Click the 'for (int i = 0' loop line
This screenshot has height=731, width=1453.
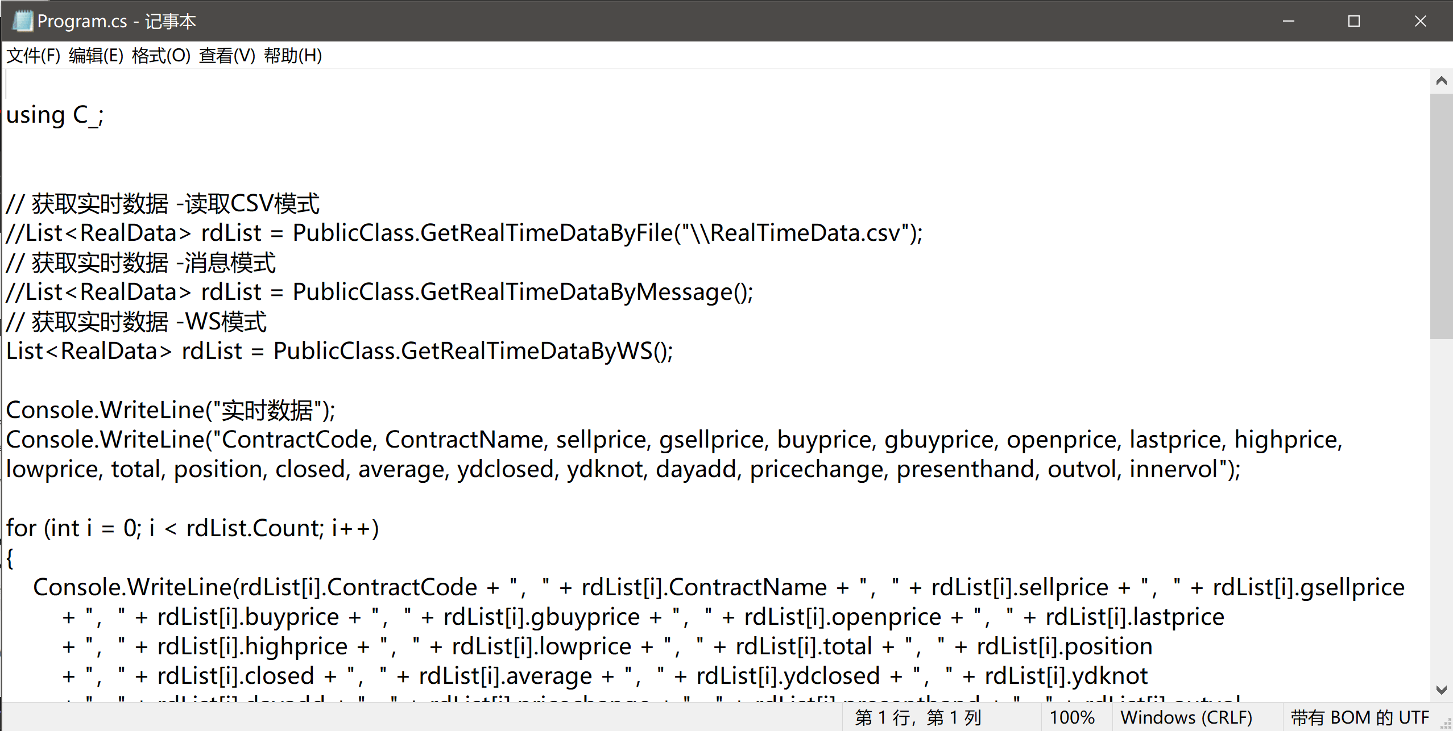click(192, 528)
